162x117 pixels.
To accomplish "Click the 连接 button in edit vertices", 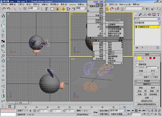I will 147,98.
